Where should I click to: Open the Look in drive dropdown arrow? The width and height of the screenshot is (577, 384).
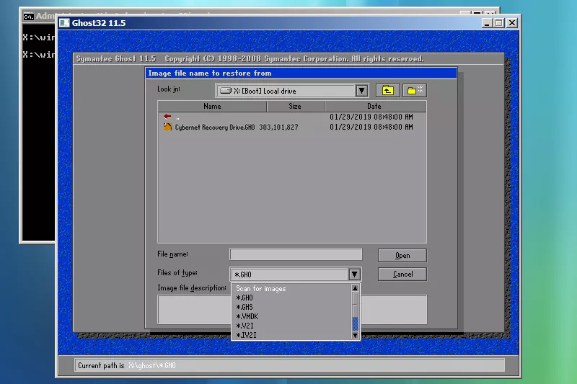[x=362, y=90]
